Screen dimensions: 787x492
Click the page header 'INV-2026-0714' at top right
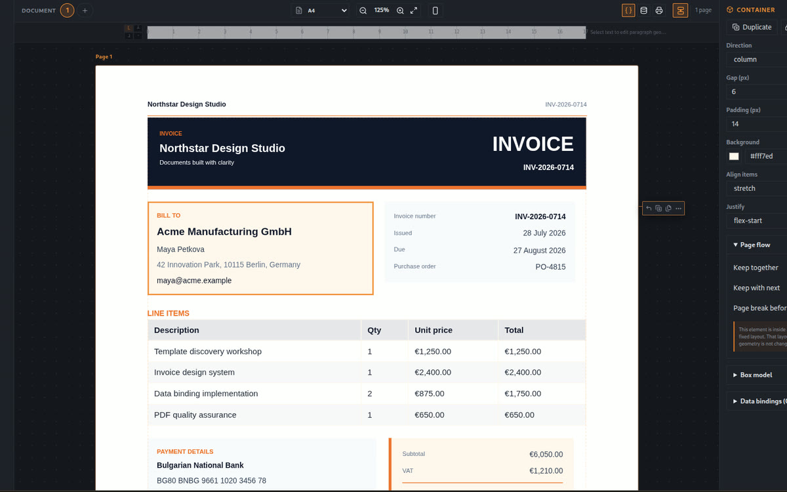566,105
